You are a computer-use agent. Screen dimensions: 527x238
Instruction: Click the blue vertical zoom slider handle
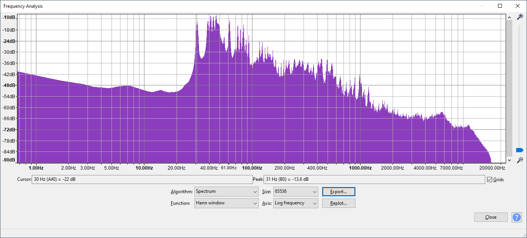point(520,150)
